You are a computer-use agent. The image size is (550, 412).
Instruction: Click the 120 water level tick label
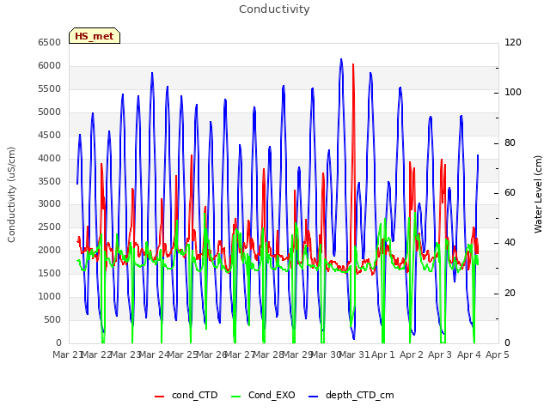pyautogui.click(x=513, y=42)
